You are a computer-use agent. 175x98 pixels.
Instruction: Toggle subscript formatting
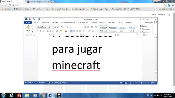click(x=50, y=31)
